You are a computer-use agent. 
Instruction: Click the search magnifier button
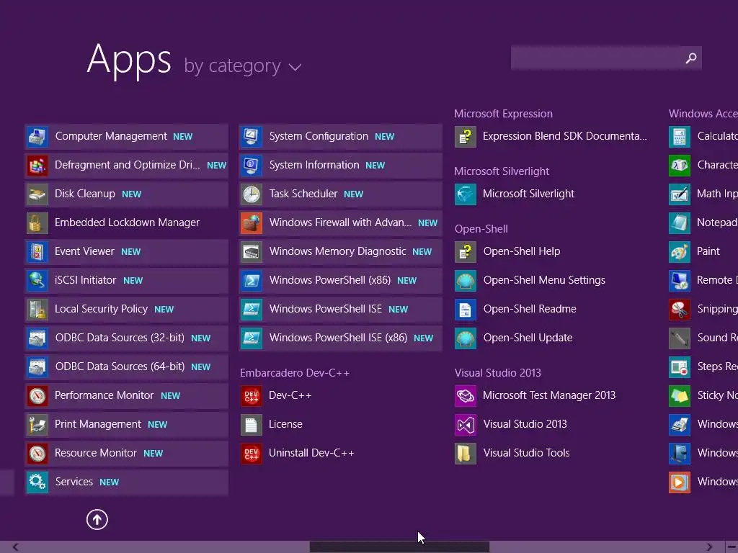coord(691,58)
